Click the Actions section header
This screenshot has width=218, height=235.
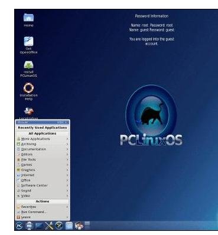point(43,201)
